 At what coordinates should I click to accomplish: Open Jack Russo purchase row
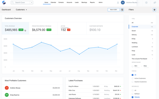[95, 94]
